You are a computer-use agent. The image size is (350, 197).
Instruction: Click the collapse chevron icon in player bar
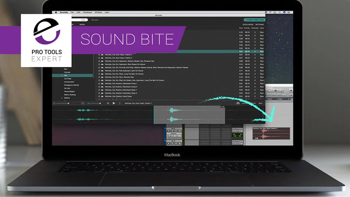click(x=238, y=103)
